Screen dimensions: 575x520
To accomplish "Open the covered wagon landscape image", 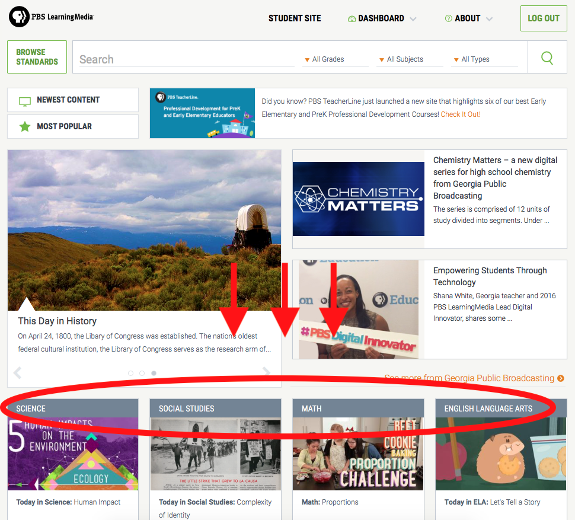I will [x=145, y=230].
